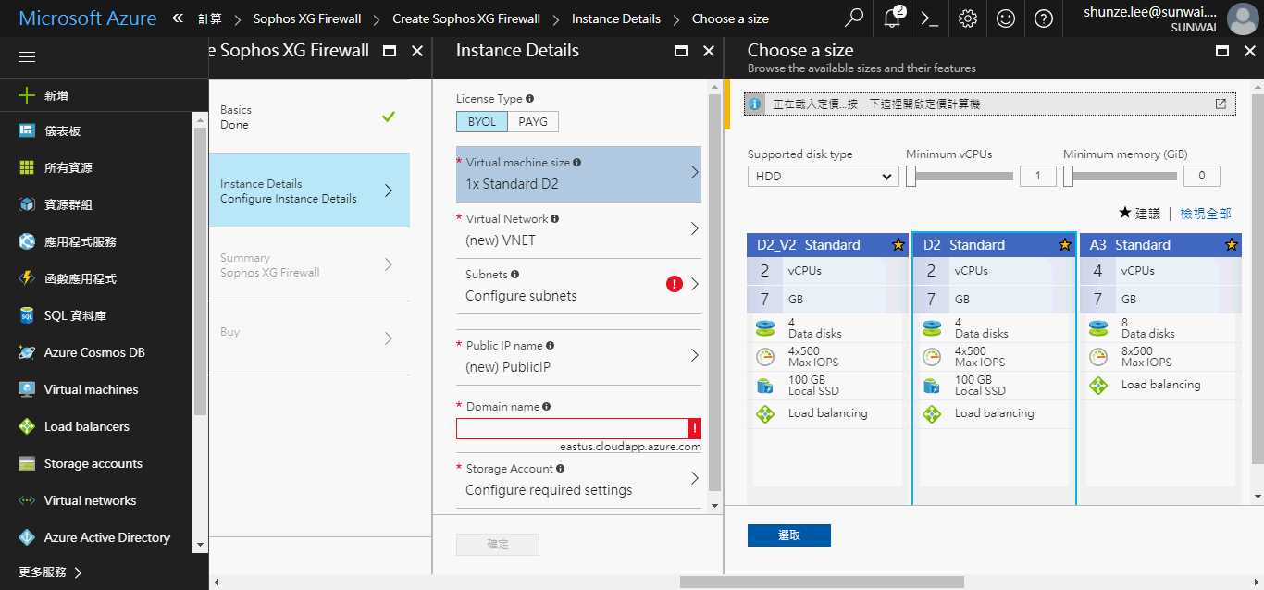Click 檢視全部 view all link
Viewport: 1264px width, 590px height.
[x=1206, y=214]
